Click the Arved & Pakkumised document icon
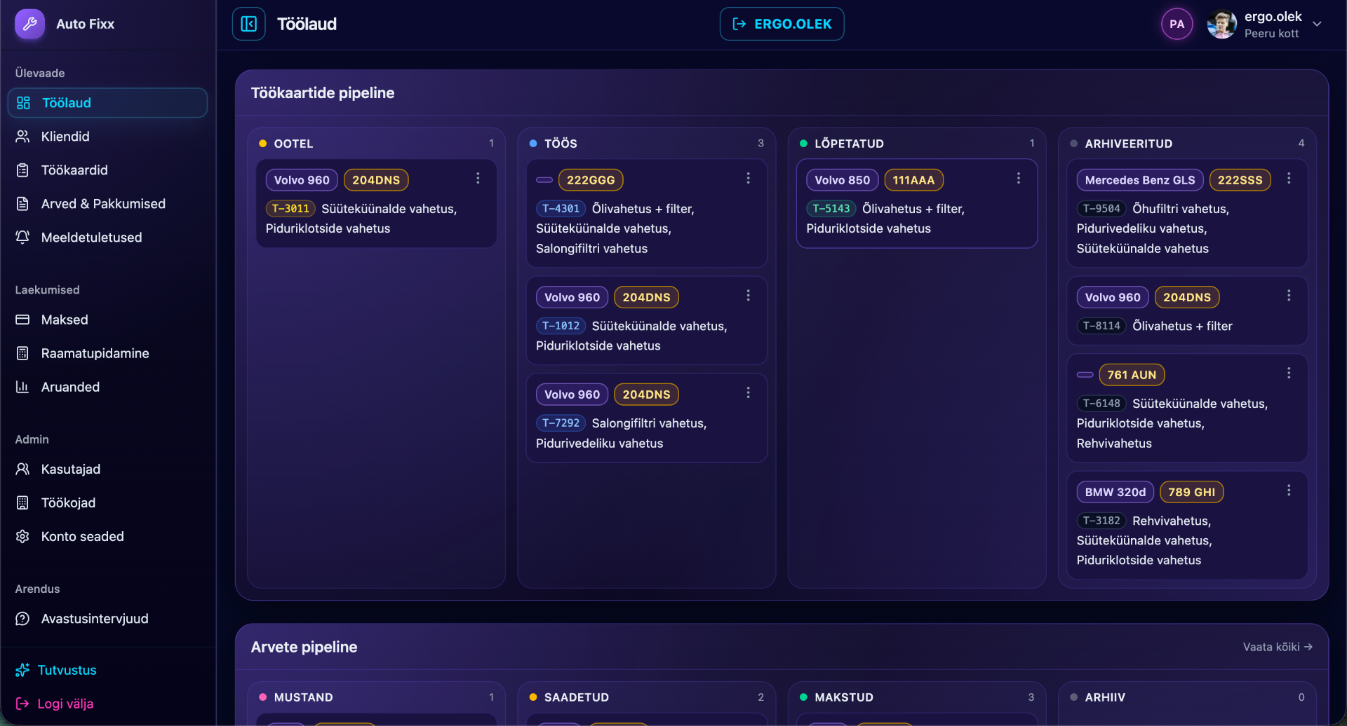 tap(22, 204)
